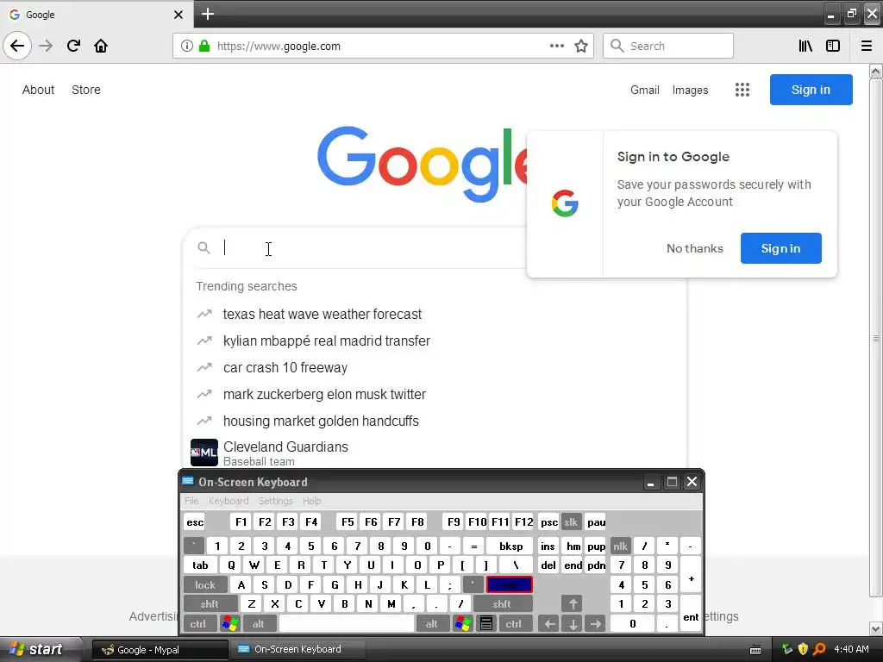Open the hamburger application menu
The image size is (883, 662).
[x=867, y=46]
